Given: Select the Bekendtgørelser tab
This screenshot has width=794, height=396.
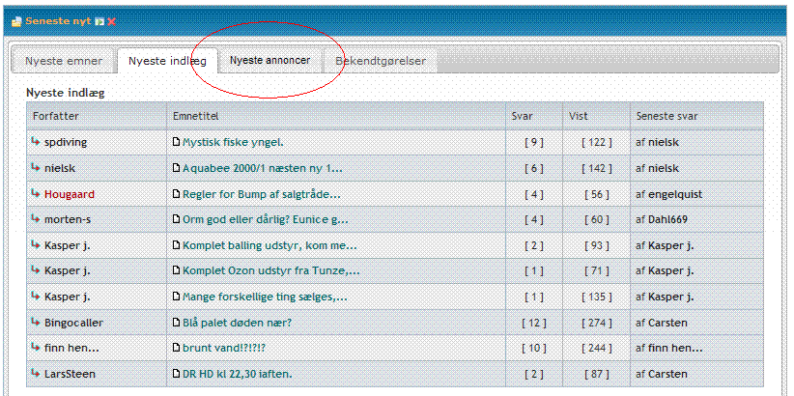Looking at the screenshot, I should [x=380, y=61].
